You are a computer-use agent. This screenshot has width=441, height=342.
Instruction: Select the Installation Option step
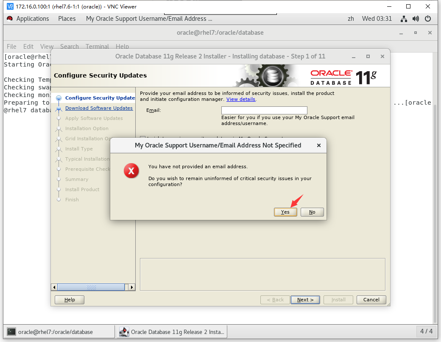(87, 128)
